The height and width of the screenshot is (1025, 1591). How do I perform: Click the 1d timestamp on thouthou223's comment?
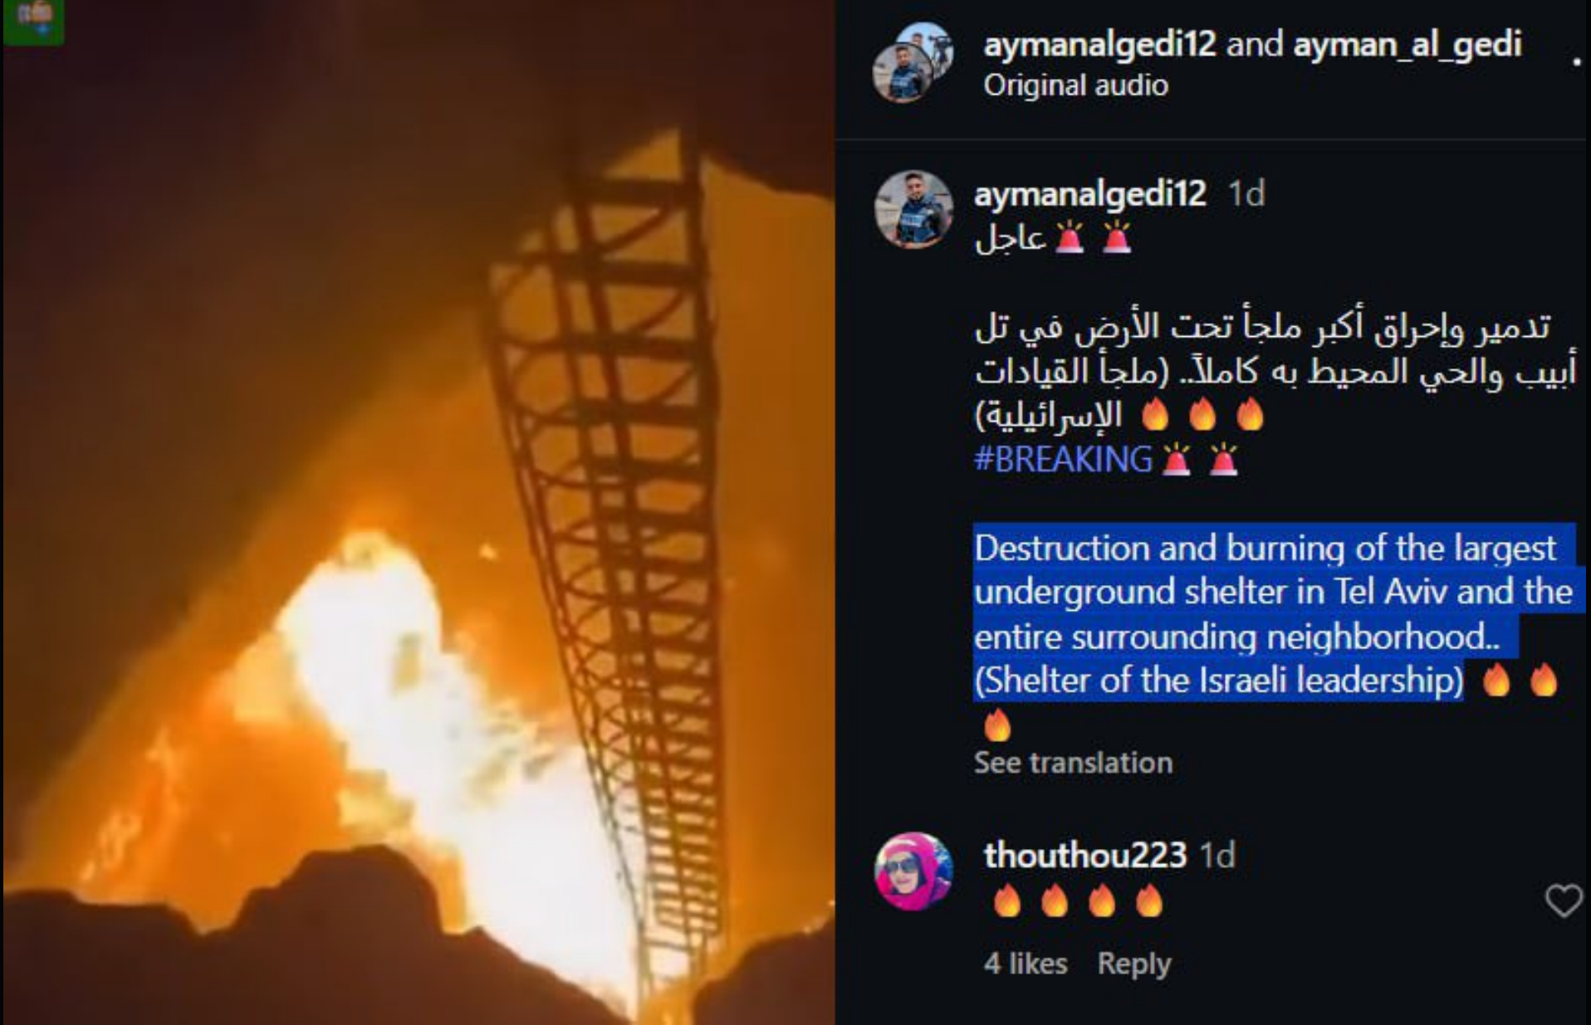click(1218, 855)
